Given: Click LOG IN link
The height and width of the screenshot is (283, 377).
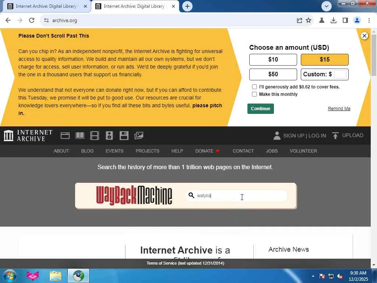Looking at the screenshot, I should [x=317, y=136].
